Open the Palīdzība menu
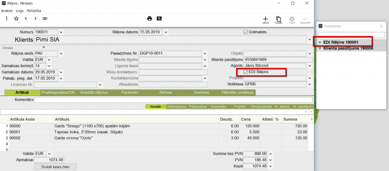 click(34, 11)
